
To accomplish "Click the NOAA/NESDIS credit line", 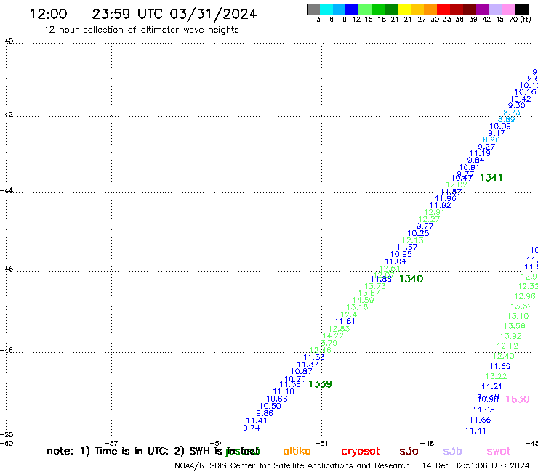I will tap(292, 465).
